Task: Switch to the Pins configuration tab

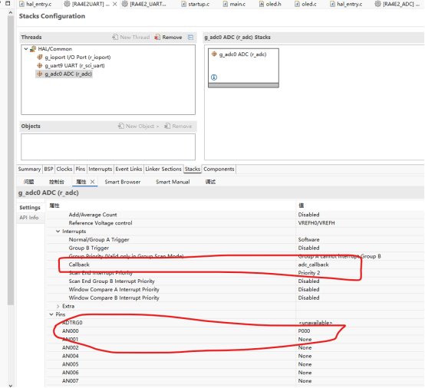Action: (x=81, y=169)
